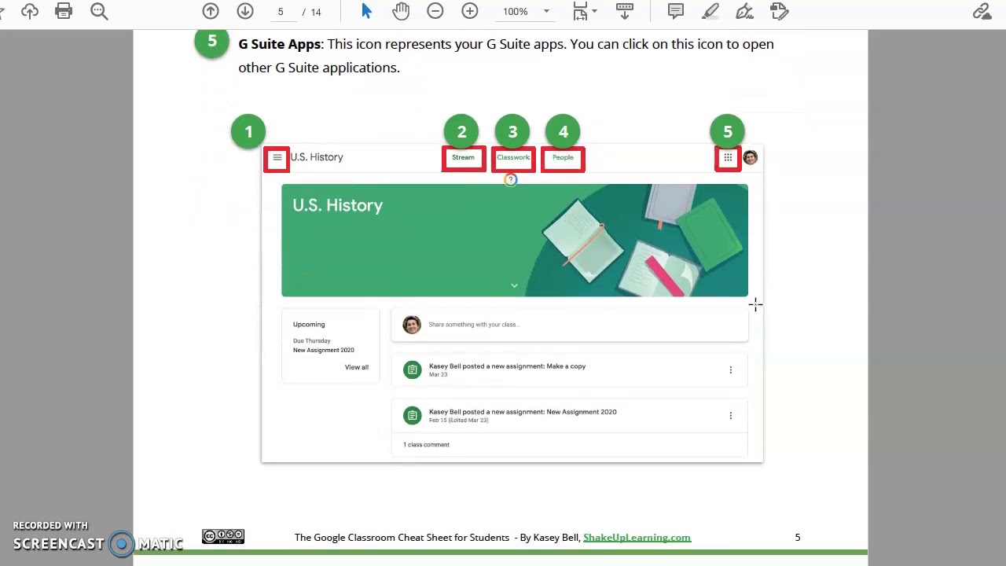Click 'Share something with your class' field
This screenshot has height=566, width=1006.
[570, 325]
